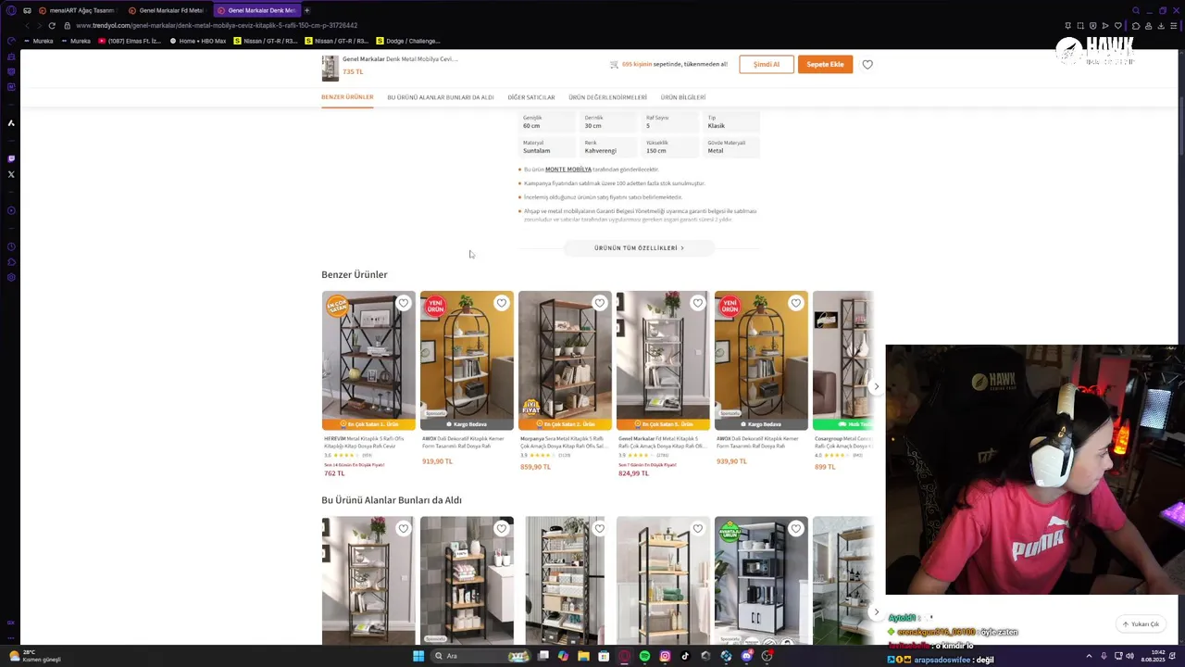Image resolution: width=1185 pixels, height=667 pixels.
Task: Launch Copilot from the taskbar
Action: [563, 656]
